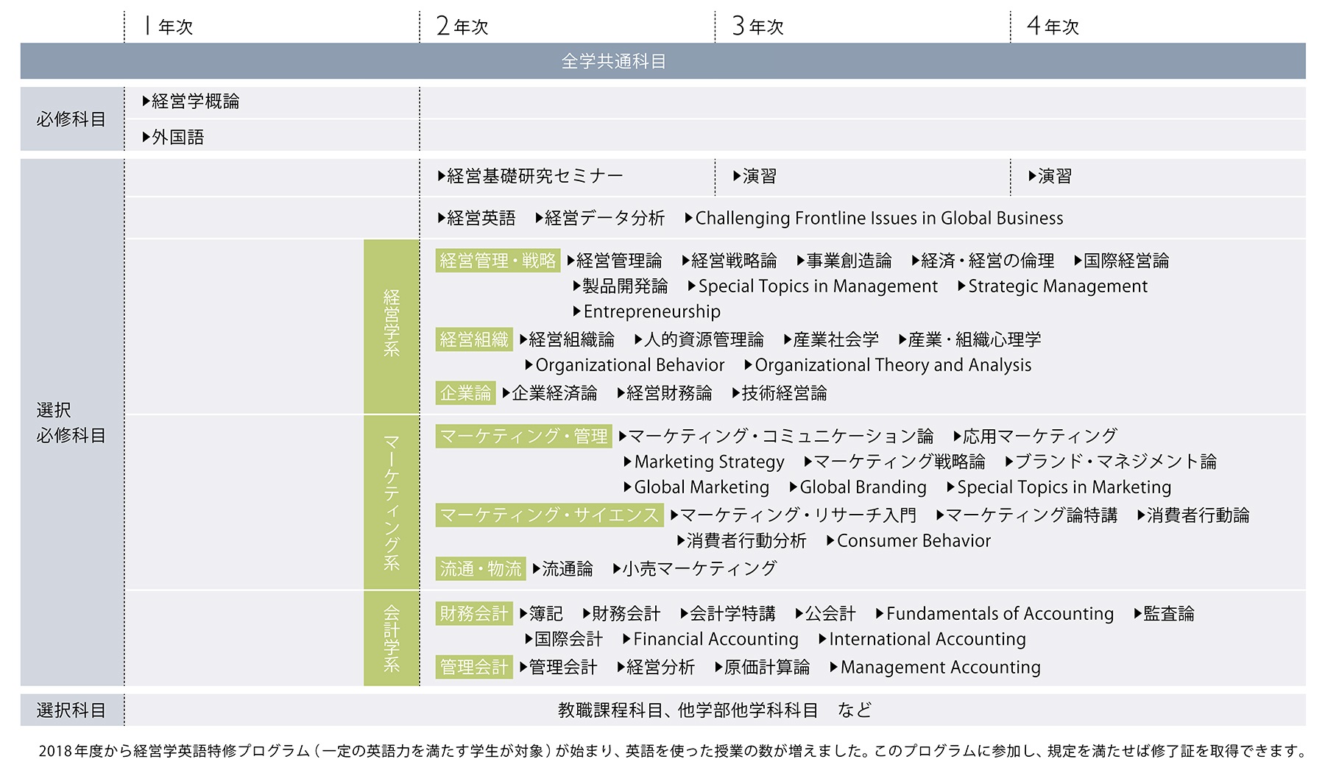Click Strategic Management course
This screenshot has height=773, width=1325.
coord(1053,286)
